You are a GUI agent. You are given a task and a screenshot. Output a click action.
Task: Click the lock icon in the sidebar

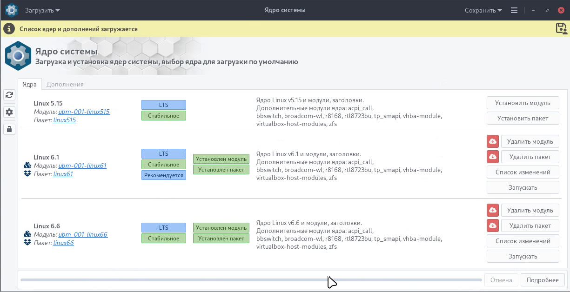click(9, 129)
